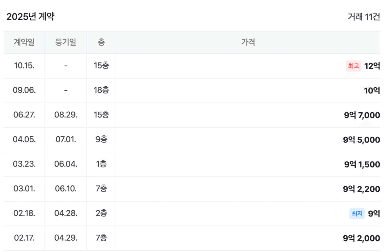391x252 pixels.
Task: Click the 계약일 column header
Action: tap(24, 42)
